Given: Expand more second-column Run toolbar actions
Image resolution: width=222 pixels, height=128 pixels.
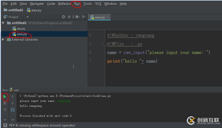Looking at the screenshot, I should pos(13,120).
